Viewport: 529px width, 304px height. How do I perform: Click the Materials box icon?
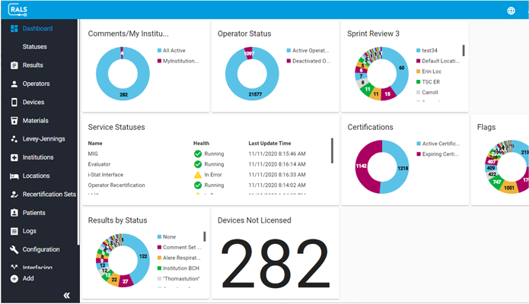(x=14, y=121)
